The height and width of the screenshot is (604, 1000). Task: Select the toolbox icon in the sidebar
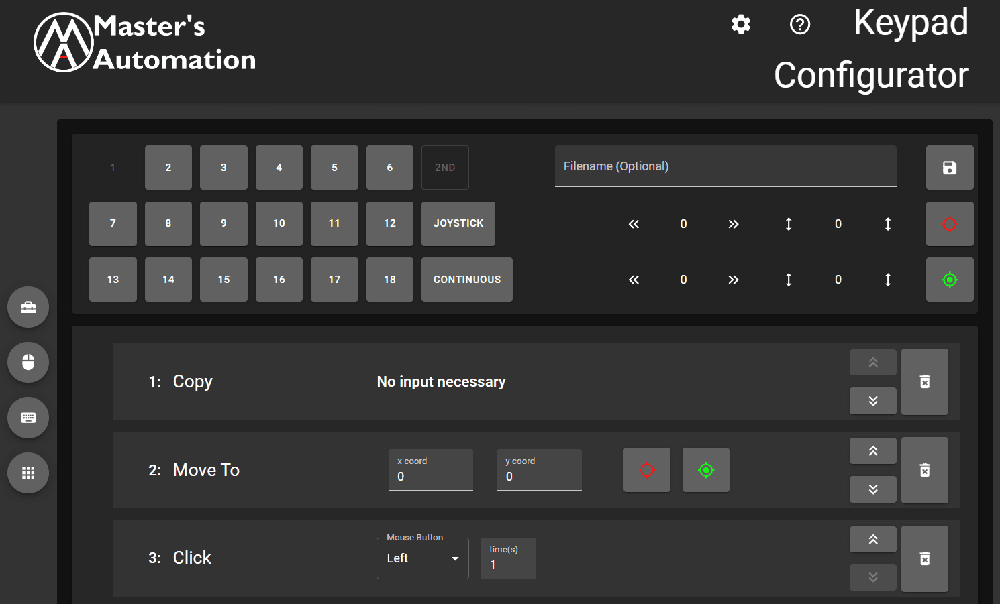tap(28, 307)
